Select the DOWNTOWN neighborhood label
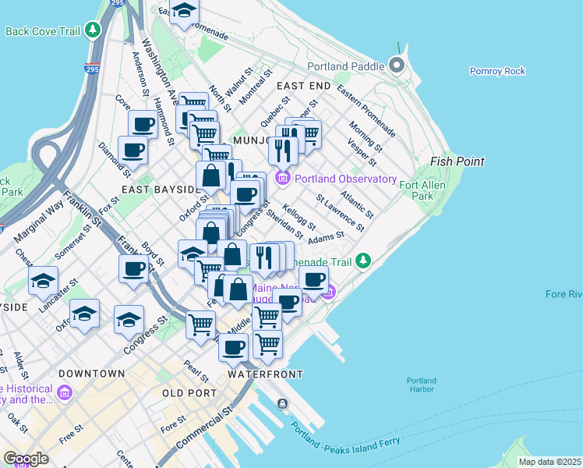Viewport: 583px width, 468px height. pyautogui.click(x=92, y=374)
